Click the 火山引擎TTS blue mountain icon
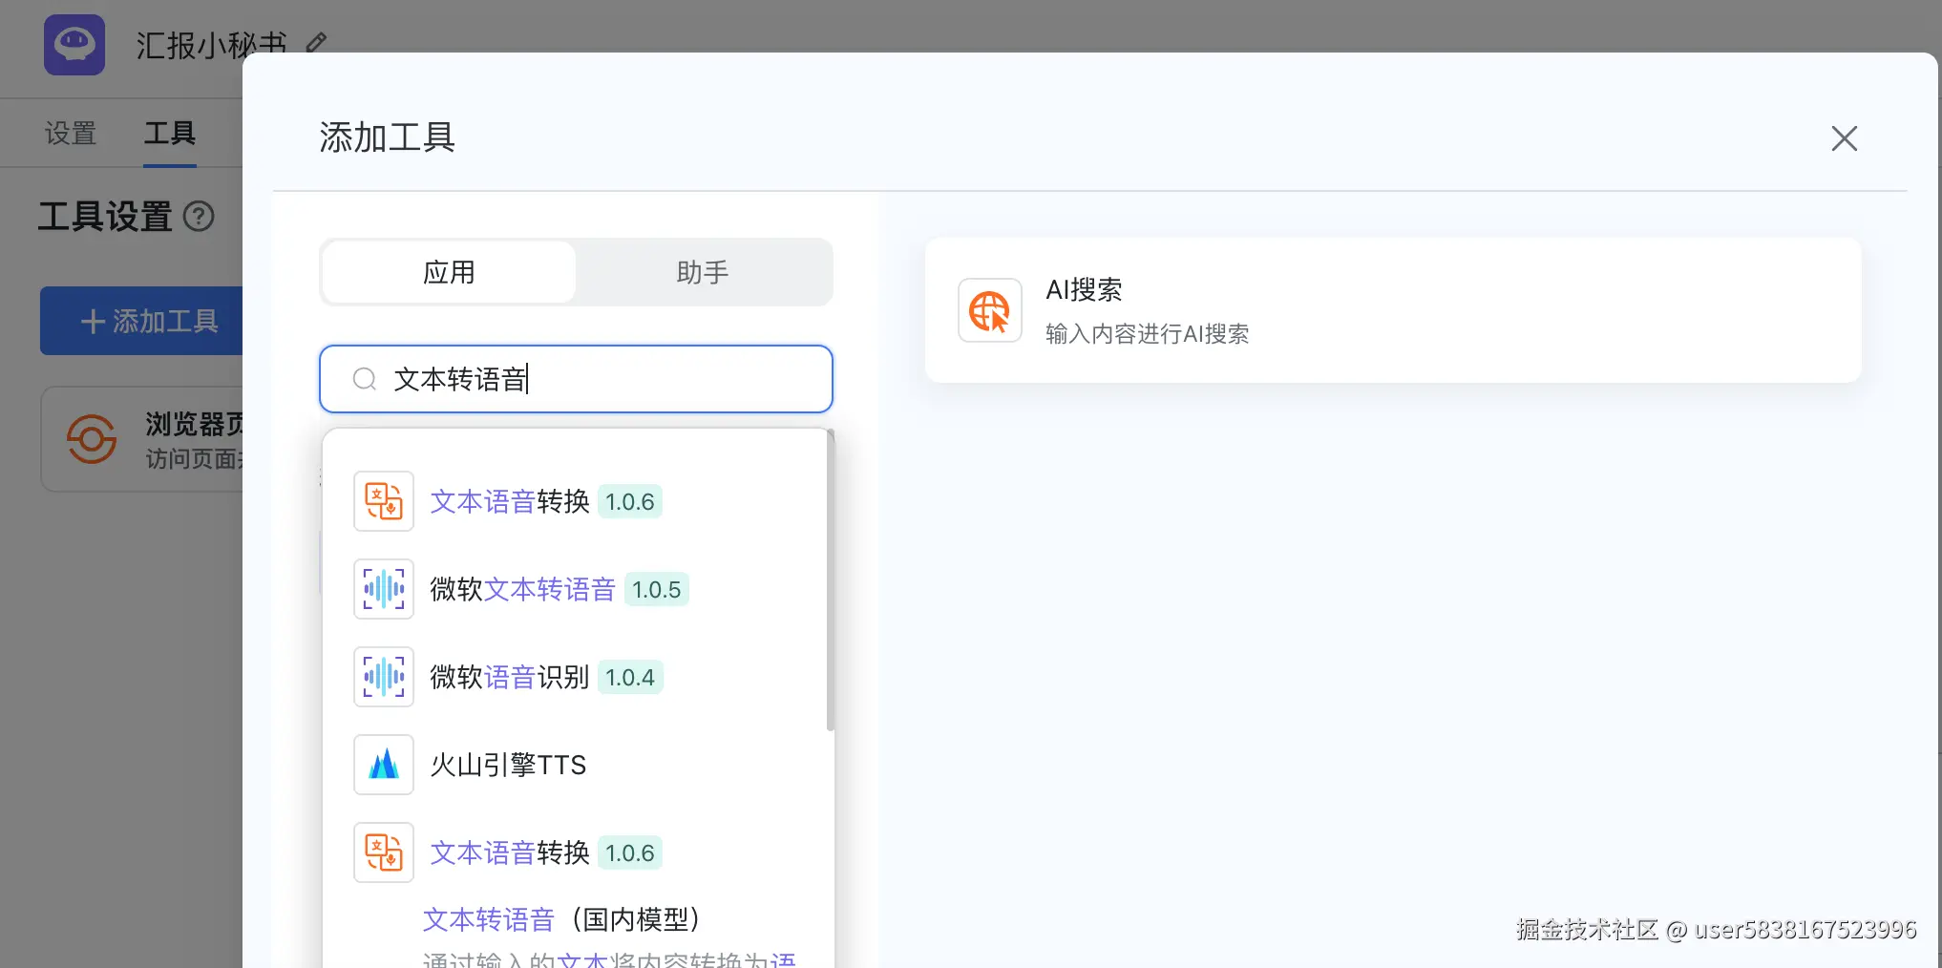 (x=384, y=765)
